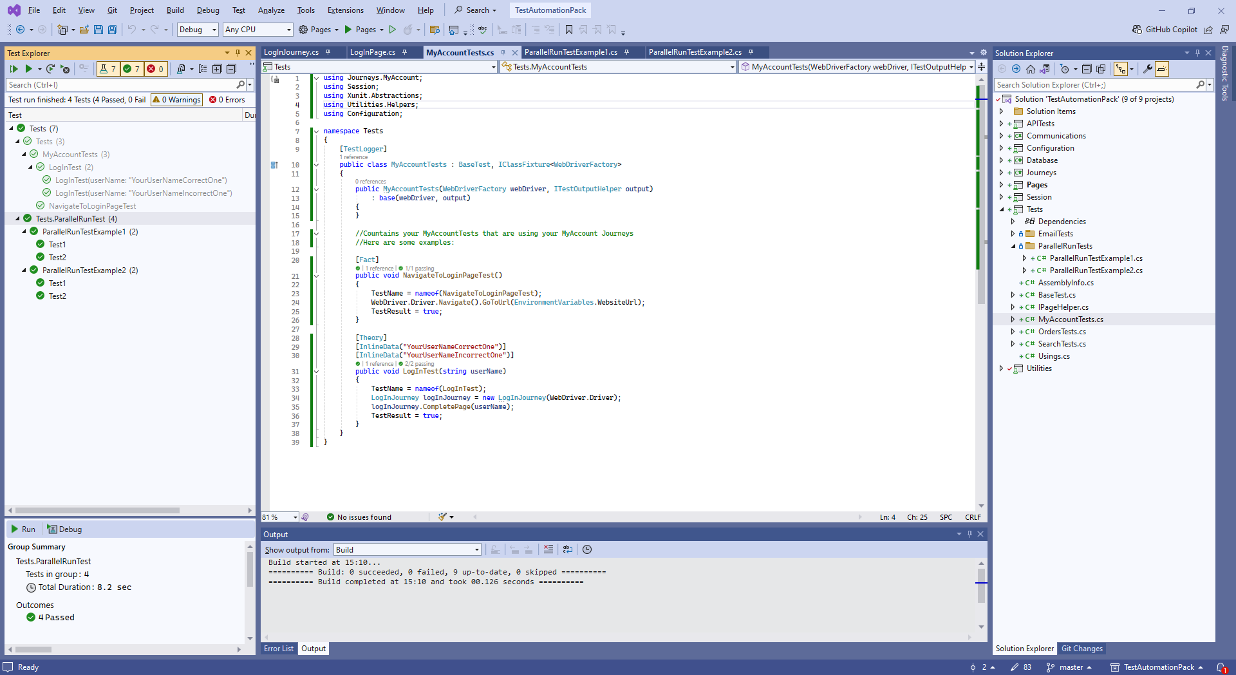This screenshot has height=675, width=1236.
Task: Switch to Error List tab
Action: 278,649
